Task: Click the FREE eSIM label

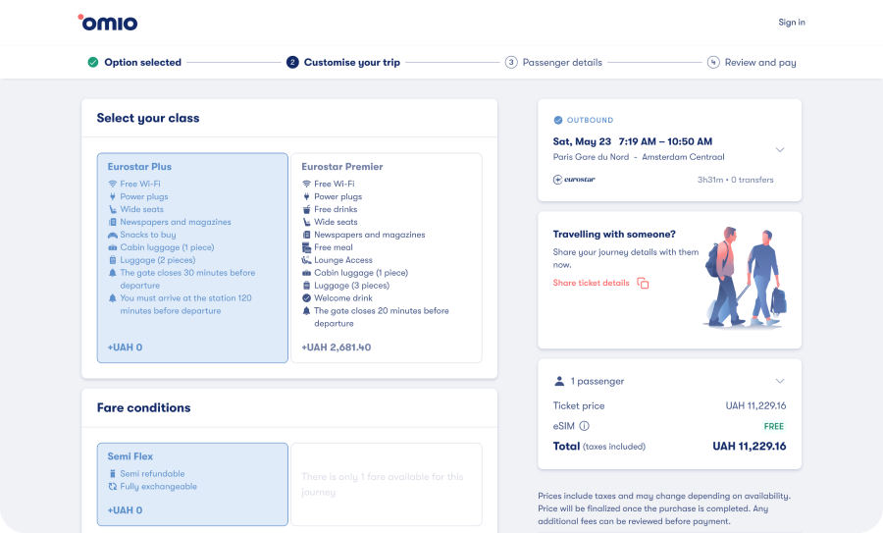Action: click(774, 427)
